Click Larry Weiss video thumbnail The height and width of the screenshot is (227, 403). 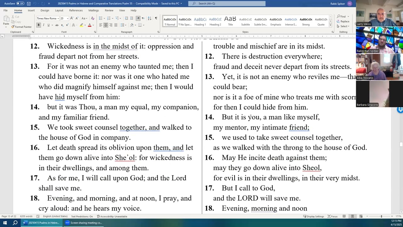(x=379, y=14)
